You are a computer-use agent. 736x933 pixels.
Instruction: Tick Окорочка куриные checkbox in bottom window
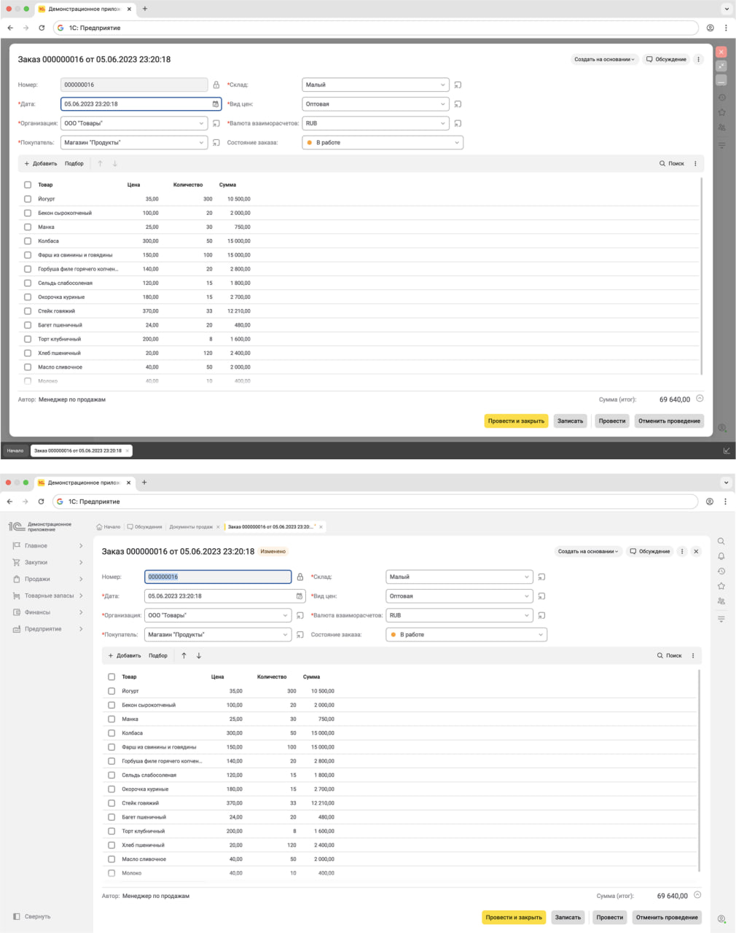pos(111,789)
